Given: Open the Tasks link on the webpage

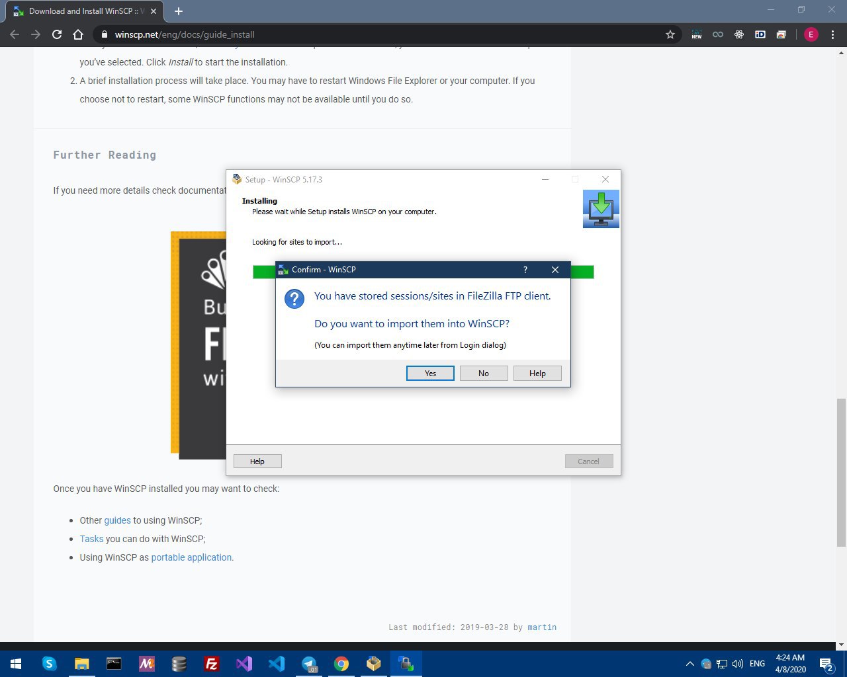Looking at the screenshot, I should click(91, 539).
